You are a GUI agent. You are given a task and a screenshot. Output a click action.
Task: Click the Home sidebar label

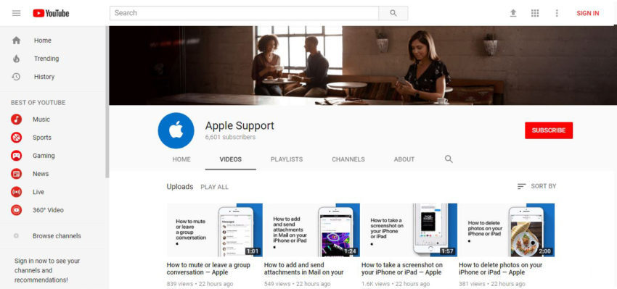coord(43,41)
